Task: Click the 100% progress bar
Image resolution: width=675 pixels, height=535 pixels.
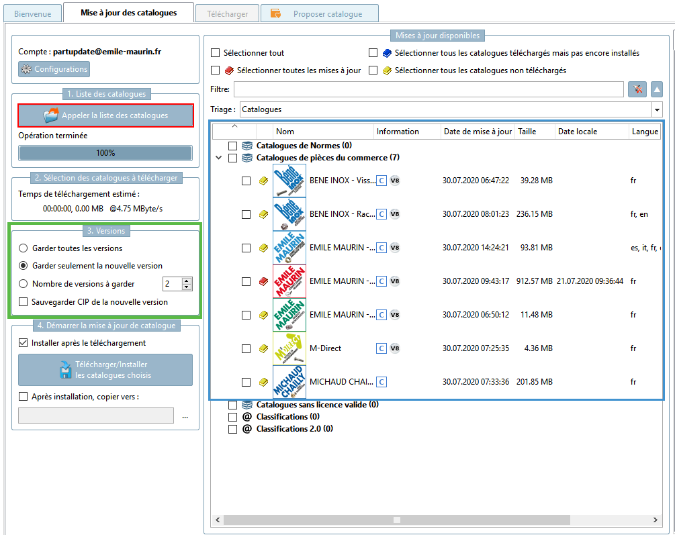Action: click(105, 153)
